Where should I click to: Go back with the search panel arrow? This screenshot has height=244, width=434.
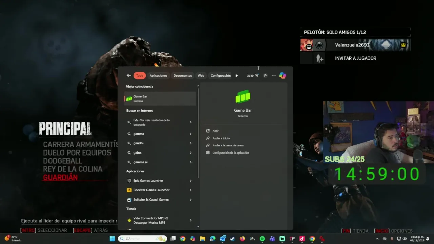(129, 76)
